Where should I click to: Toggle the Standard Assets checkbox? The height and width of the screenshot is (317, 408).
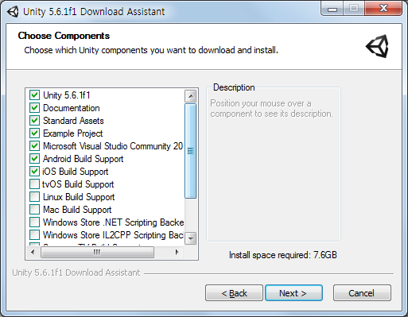[x=34, y=120]
